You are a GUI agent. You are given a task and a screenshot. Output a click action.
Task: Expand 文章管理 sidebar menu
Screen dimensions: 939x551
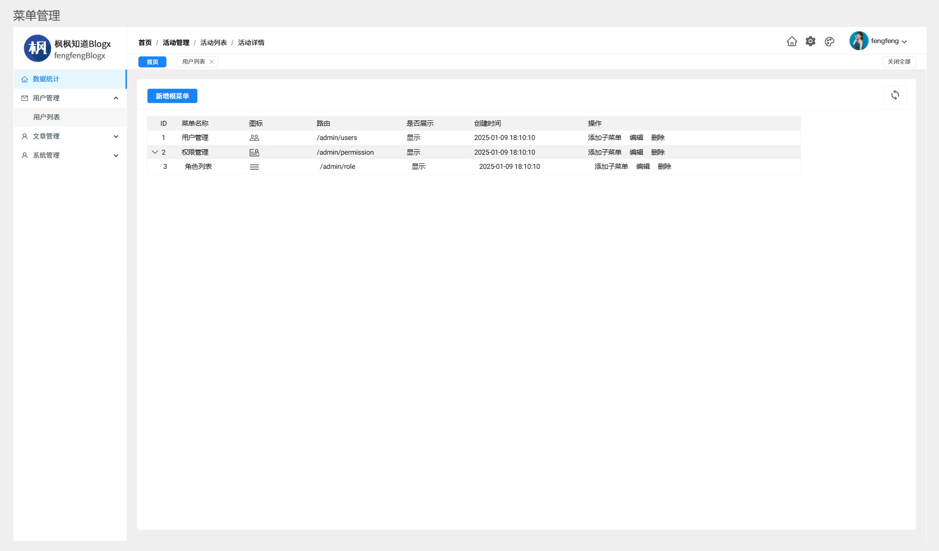(x=116, y=137)
